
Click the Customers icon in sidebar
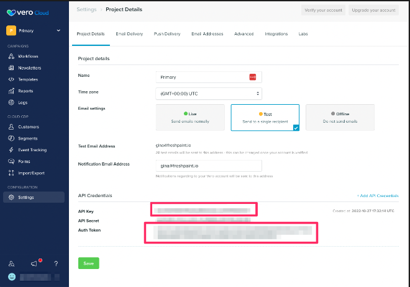point(11,127)
